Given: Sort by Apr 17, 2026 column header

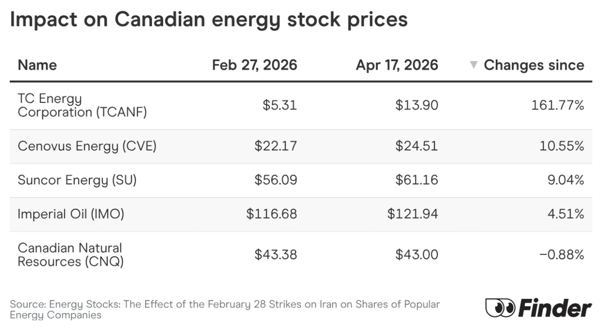Looking at the screenshot, I should [x=397, y=65].
